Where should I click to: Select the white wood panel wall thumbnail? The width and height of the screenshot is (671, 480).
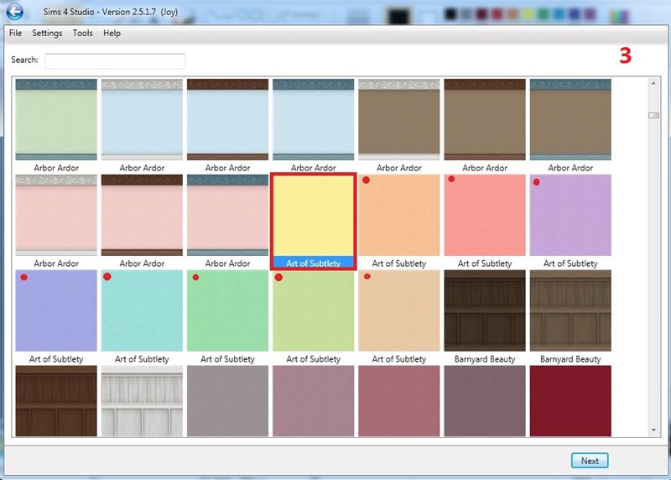tap(142, 400)
